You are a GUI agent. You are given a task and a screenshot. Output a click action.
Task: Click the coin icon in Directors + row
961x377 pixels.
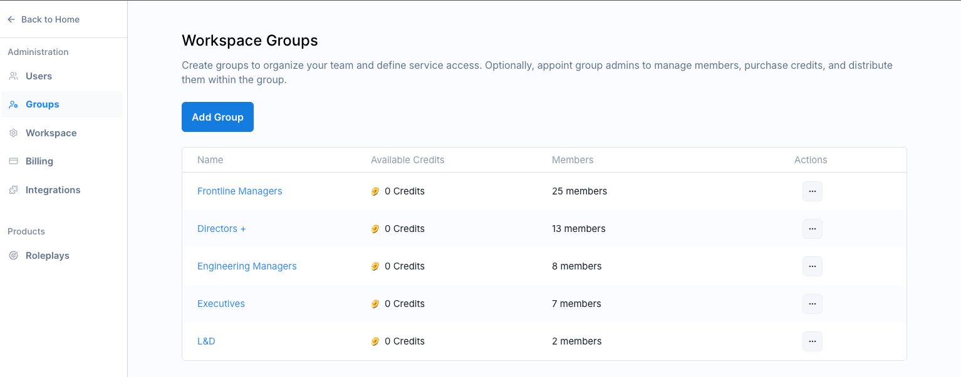click(x=375, y=229)
